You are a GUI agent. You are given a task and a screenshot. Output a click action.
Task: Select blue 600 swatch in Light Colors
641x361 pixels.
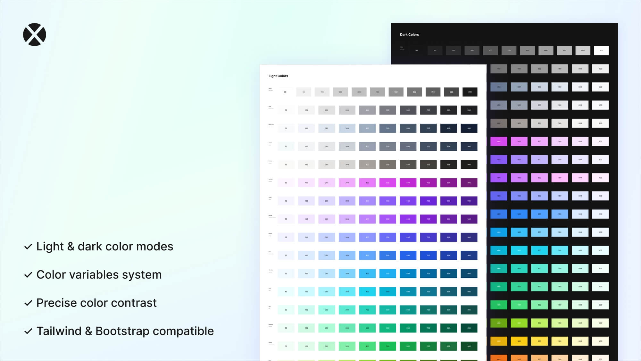click(x=408, y=256)
